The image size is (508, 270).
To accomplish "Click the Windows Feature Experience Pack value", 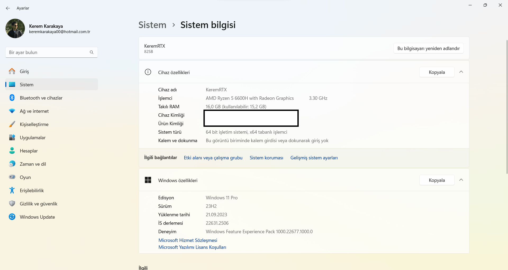I will coord(259,232).
